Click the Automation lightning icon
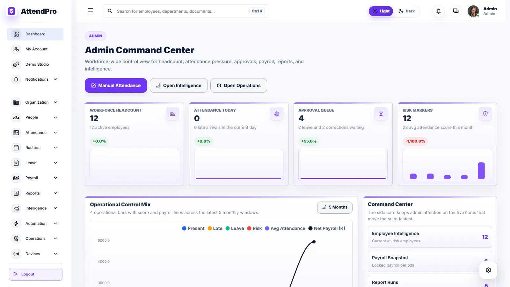The image size is (510, 287). (x=16, y=224)
